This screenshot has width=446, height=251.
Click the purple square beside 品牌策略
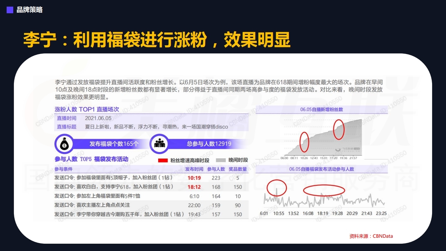point(10,10)
